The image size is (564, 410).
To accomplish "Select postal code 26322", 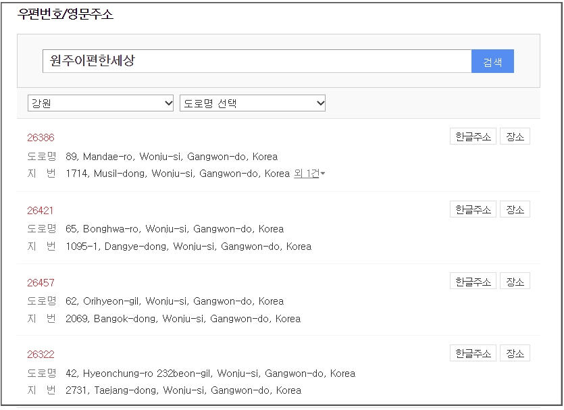I will [41, 355].
